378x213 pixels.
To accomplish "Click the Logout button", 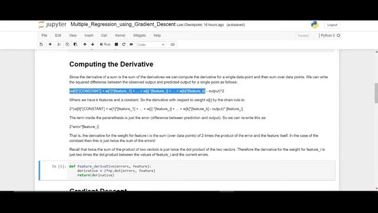I will [x=332, y=25].
